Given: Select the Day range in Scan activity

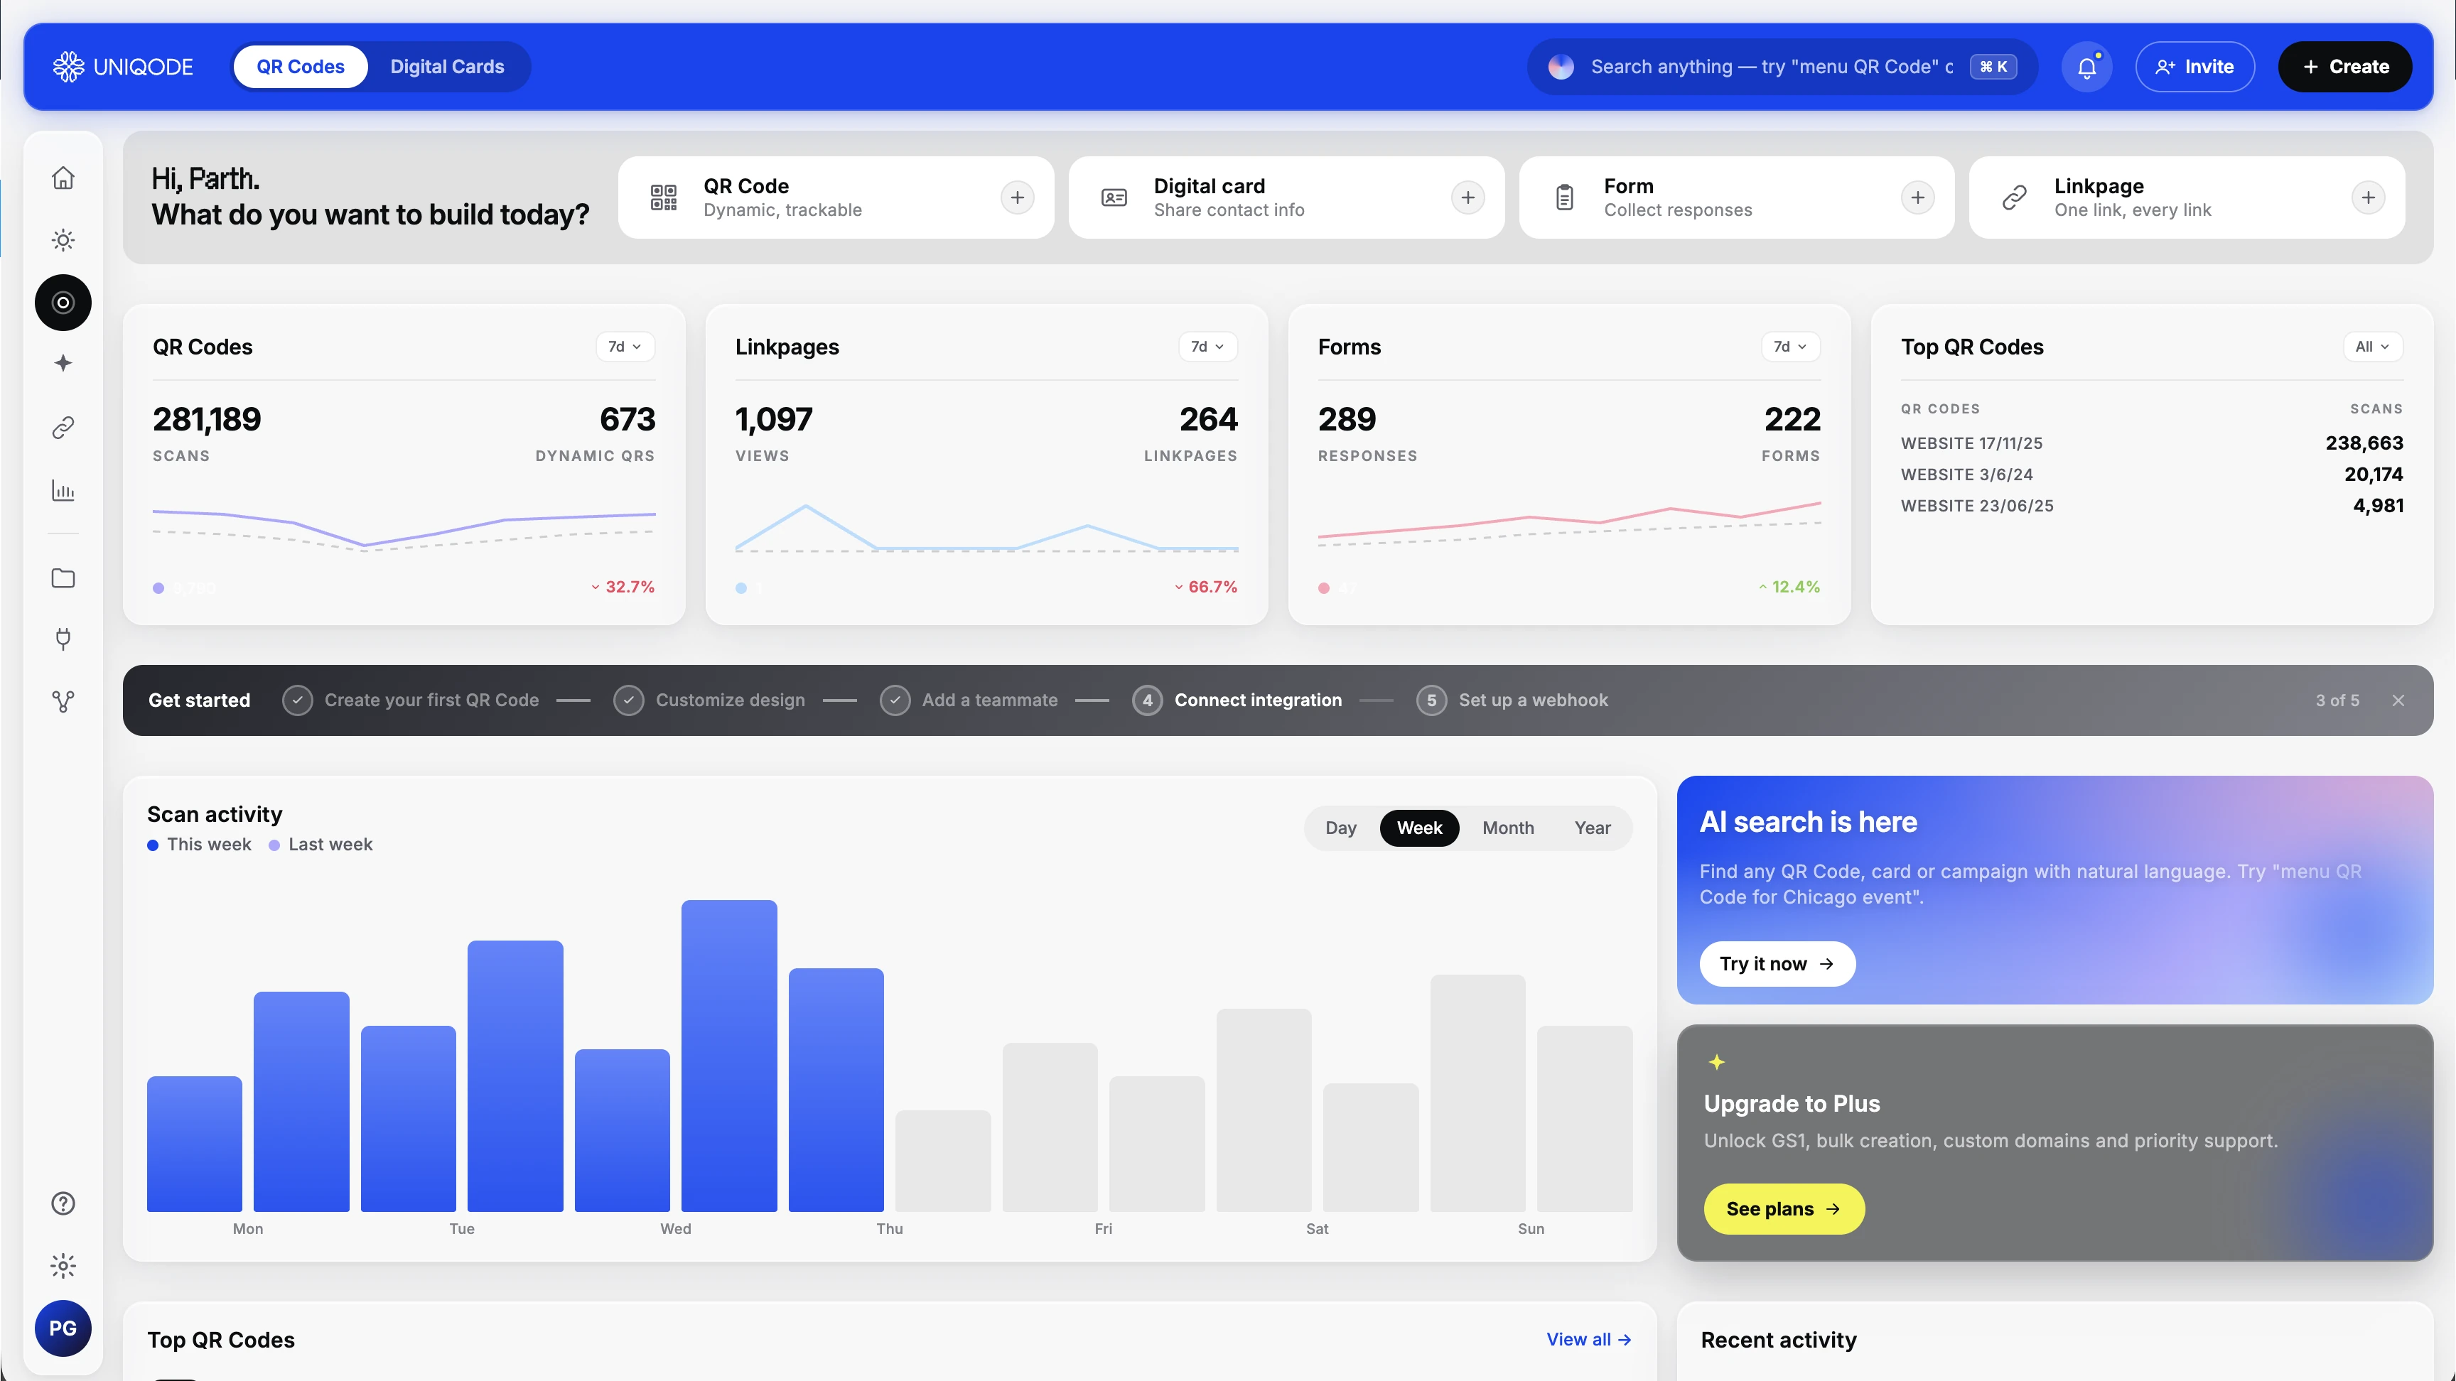Looking at the screenshot, I should [1340, 828].
